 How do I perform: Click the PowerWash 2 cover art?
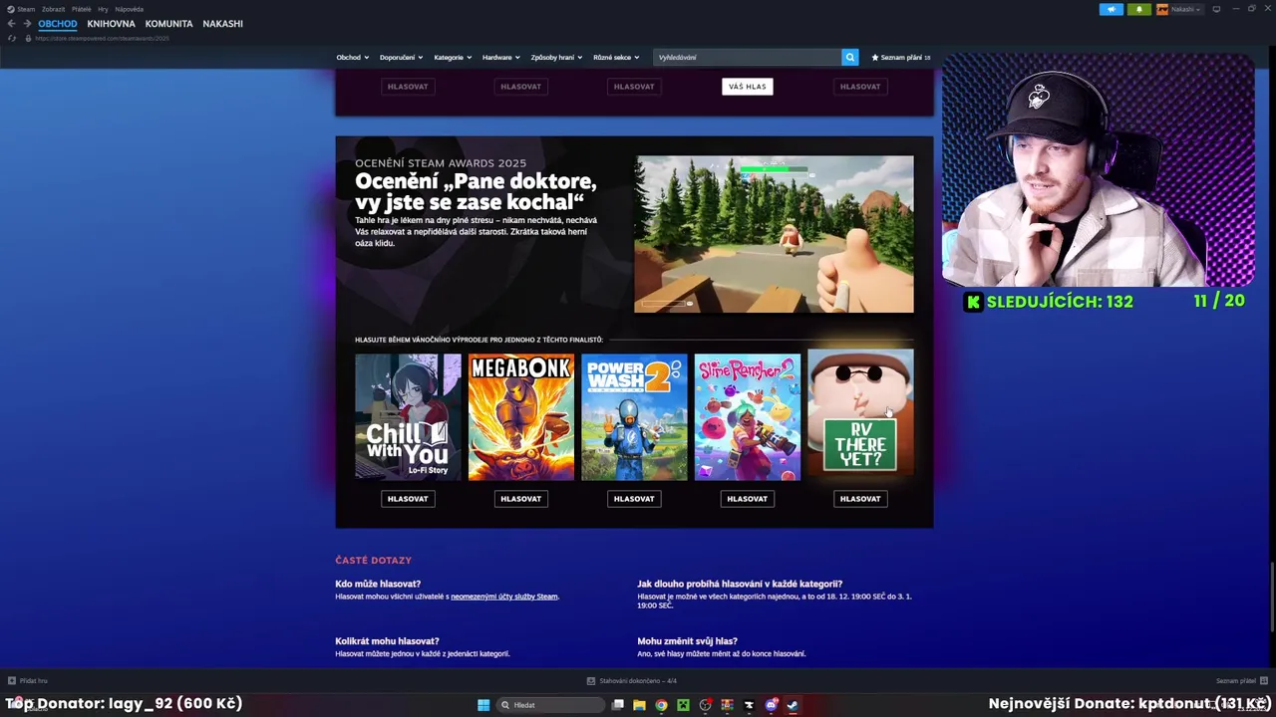634,417
